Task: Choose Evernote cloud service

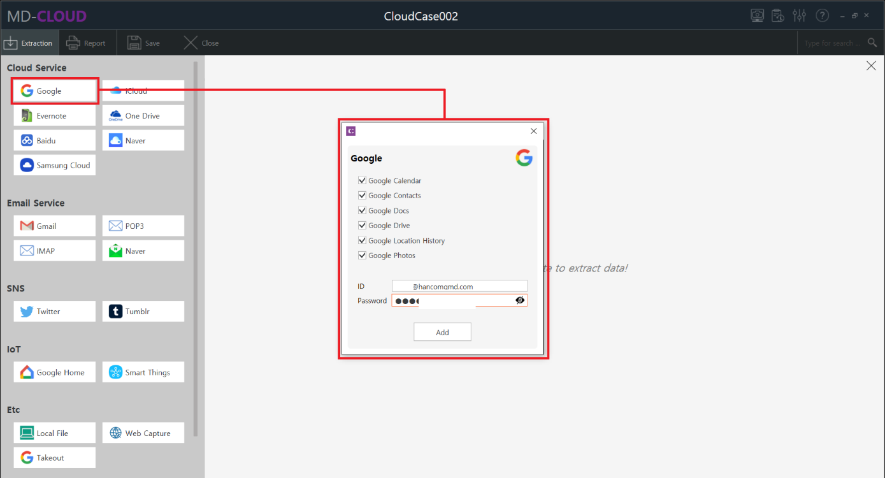Action: pos(55,115)
